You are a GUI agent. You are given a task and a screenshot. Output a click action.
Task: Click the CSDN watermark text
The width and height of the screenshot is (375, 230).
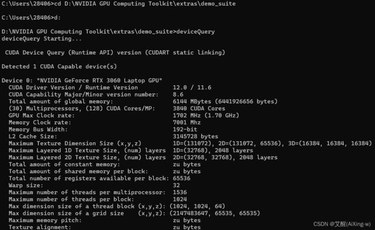click(342, 224)
